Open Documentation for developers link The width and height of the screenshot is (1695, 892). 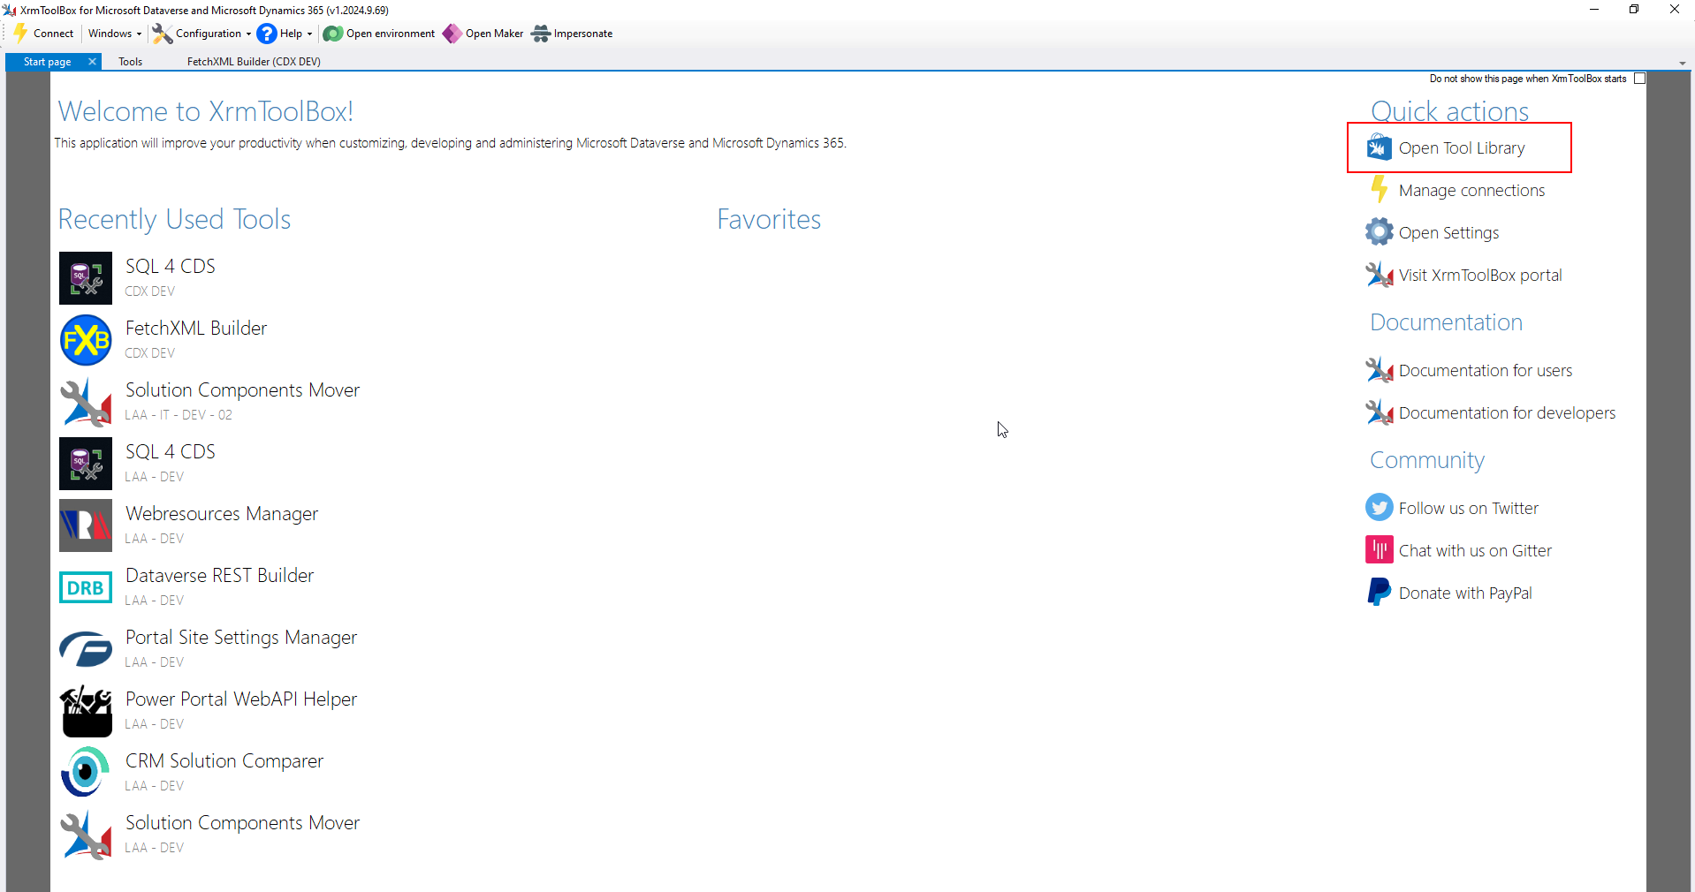(1507, 413)
